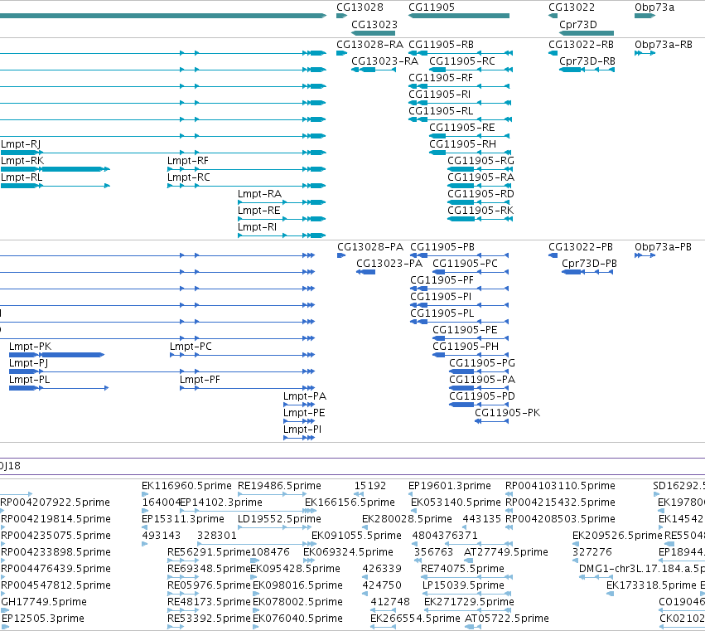Select transcript Lmpt-RC label

point(189,177)
